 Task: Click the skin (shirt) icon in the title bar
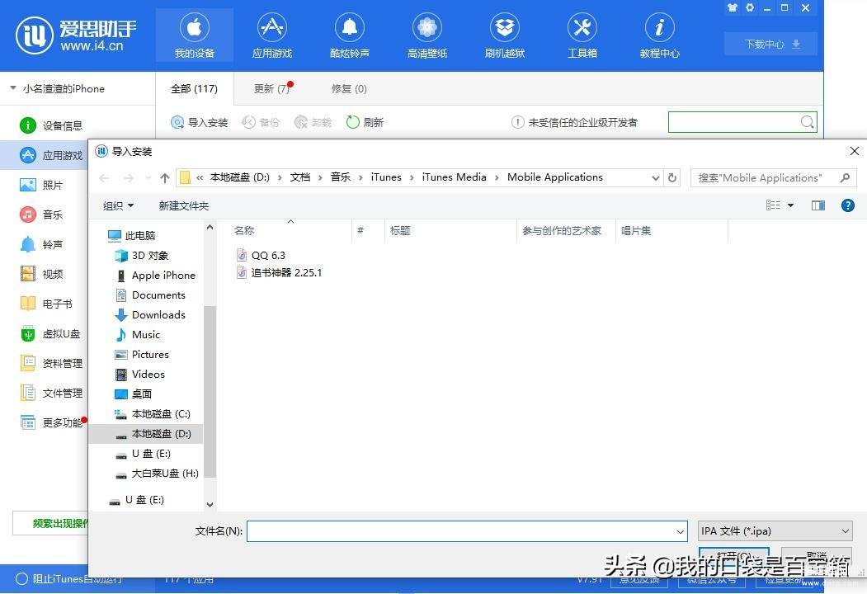coord(733,7)
